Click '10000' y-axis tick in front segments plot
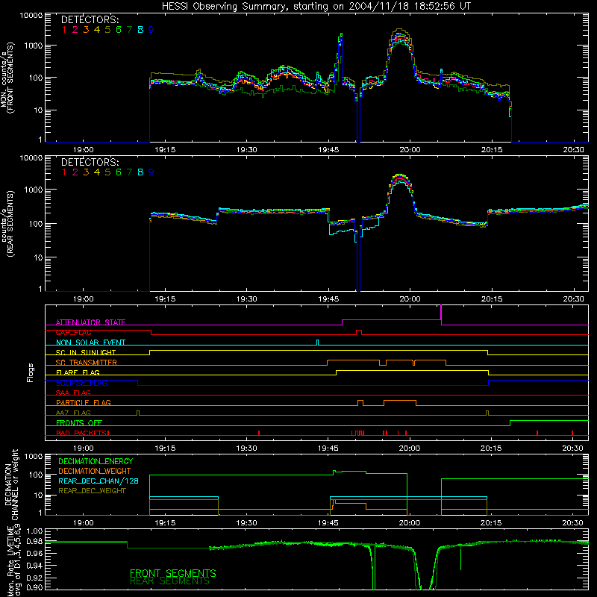The height and width of the screenshot is (597, 597). tap(31, 16)
